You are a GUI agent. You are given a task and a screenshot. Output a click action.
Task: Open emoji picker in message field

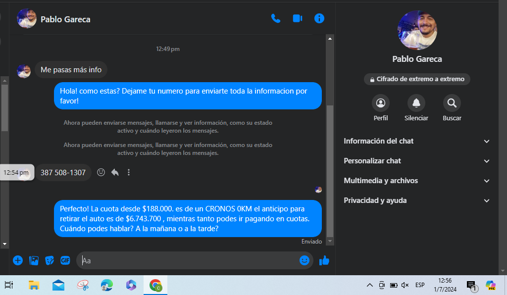click(x=304, y=260)
